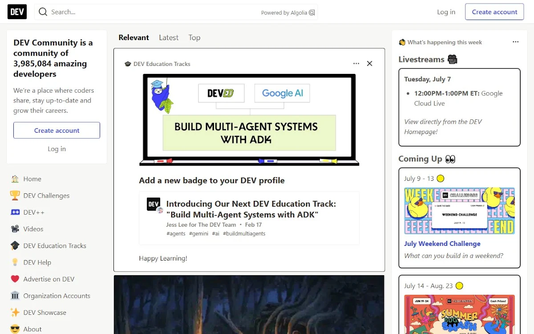
Task: Click the Weekend Challenge ducks banner
Action: point(459,211)
